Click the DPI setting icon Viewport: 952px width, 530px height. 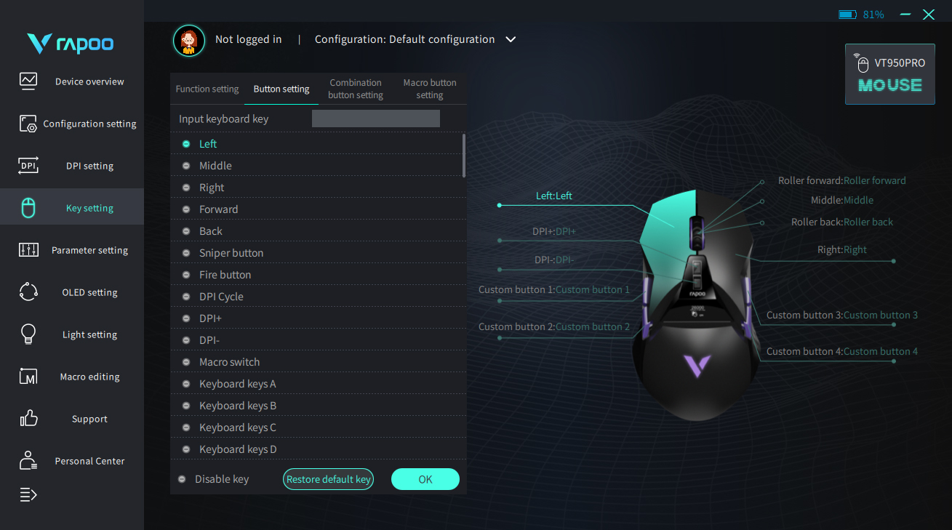coord(28,166)
